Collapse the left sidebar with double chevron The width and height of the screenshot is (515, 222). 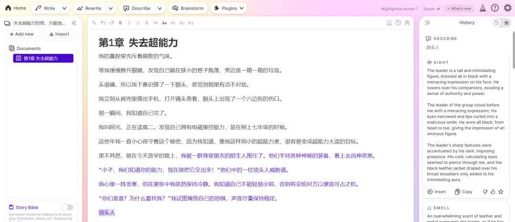click(74, 23)
